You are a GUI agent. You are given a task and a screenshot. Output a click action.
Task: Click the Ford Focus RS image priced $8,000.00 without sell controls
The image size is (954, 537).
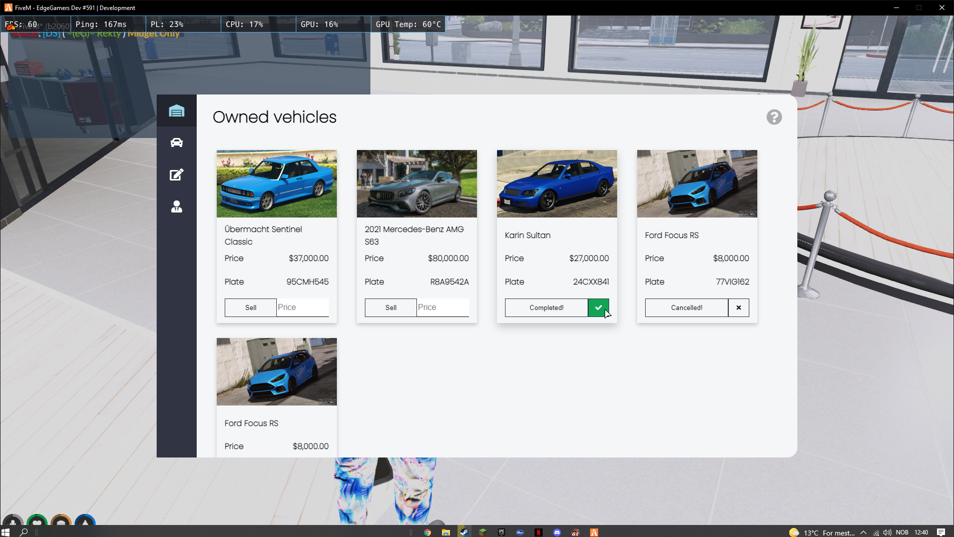[x=277, y=371]
